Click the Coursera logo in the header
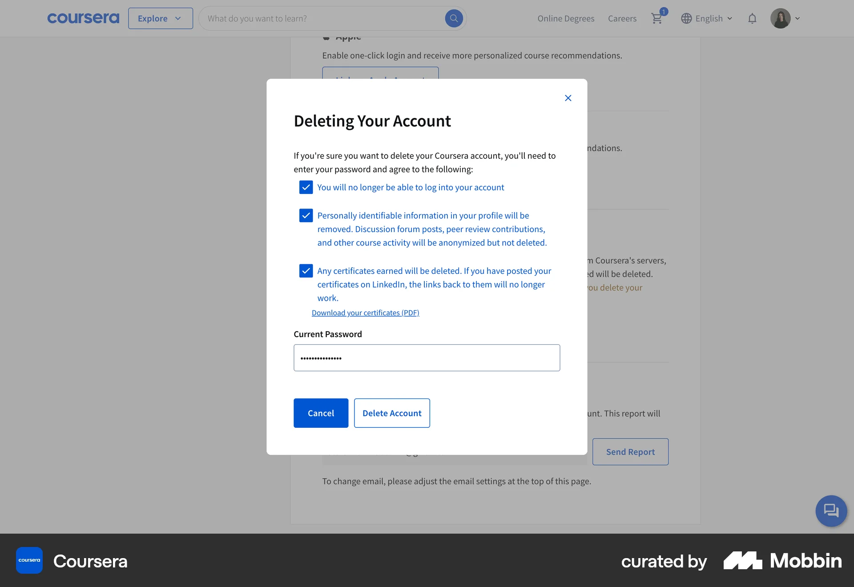The height and width of the screenshot is (587, 854). 83,18
